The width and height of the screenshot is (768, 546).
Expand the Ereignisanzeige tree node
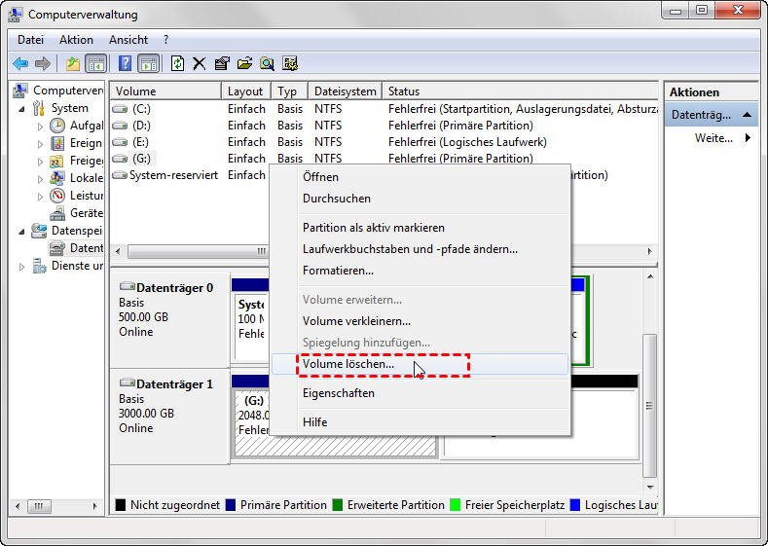tap(40, 144)
